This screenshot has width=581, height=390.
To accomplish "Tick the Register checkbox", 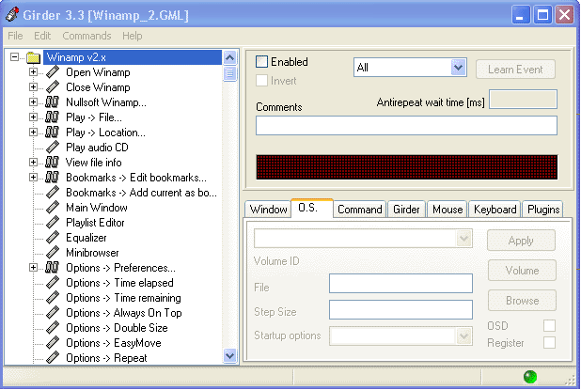I will point(549,343).
